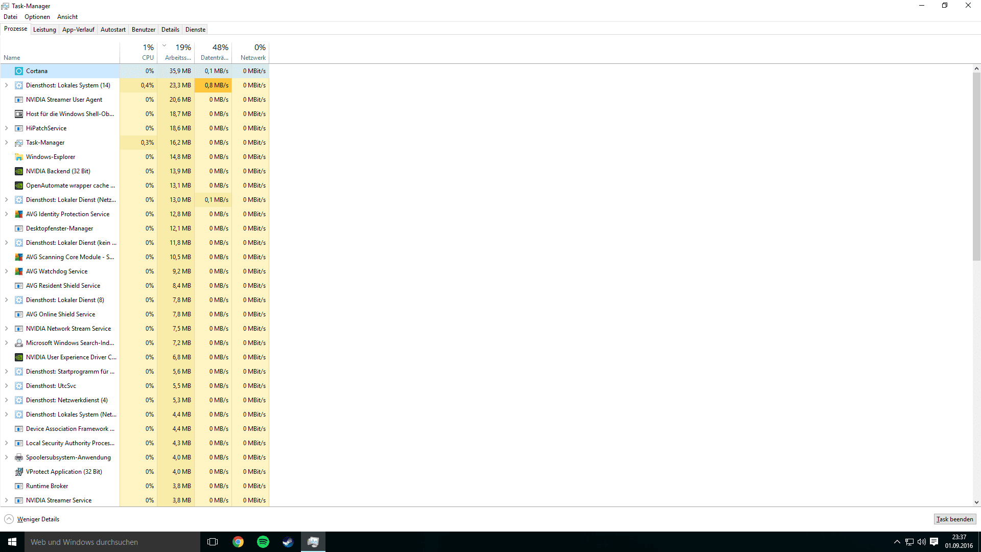Open Spotify from the taskbar
The width and height of the screenshot is (981, 552).
click(263, 542)
